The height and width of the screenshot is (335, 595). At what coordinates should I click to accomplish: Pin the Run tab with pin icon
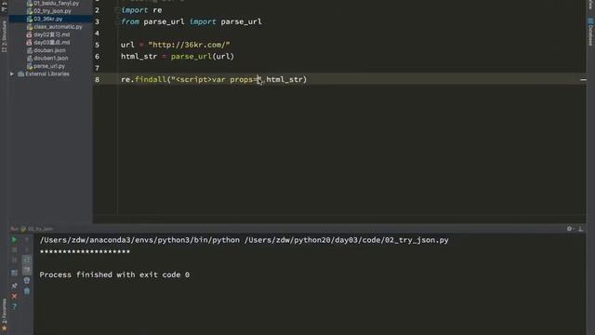pos(14,286)
